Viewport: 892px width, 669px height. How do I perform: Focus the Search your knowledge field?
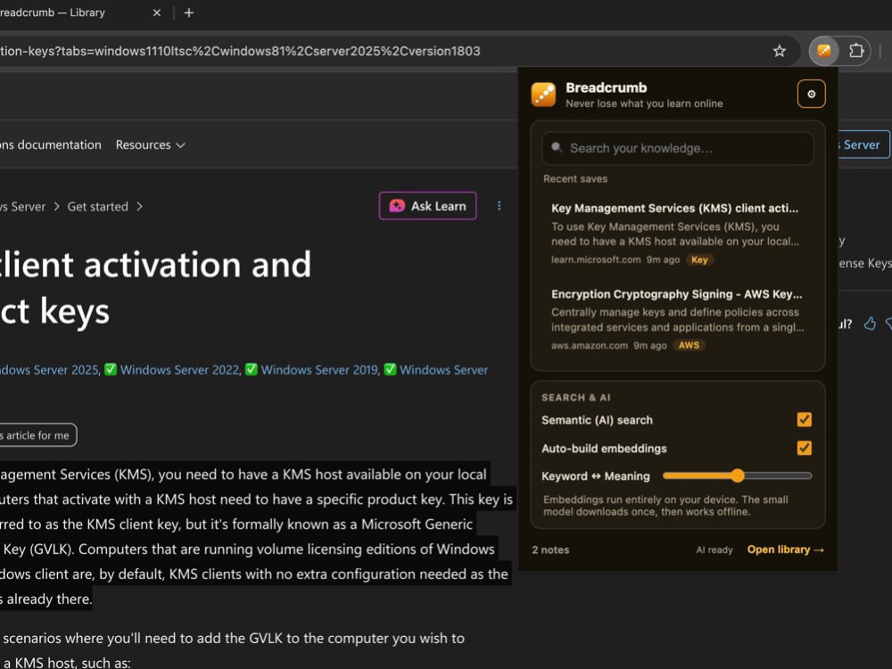(678, 148)
